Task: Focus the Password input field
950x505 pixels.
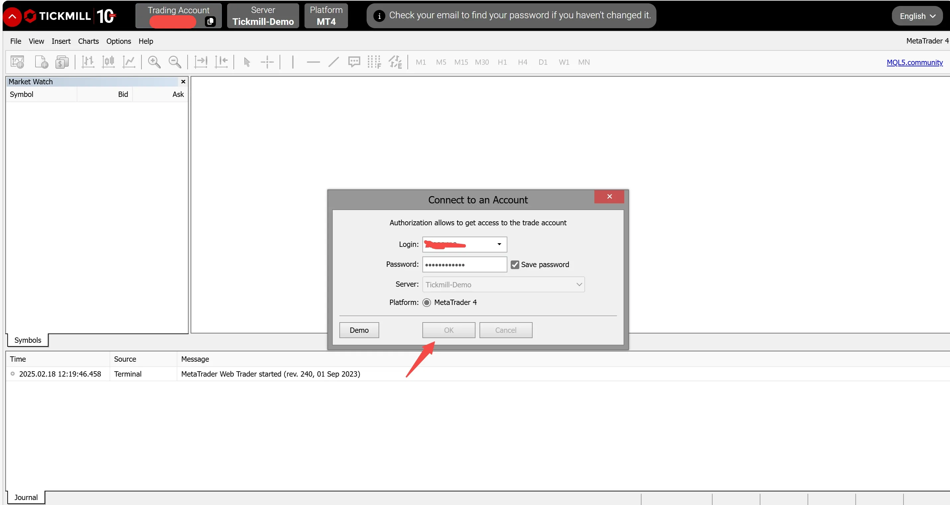Action: 465,265
